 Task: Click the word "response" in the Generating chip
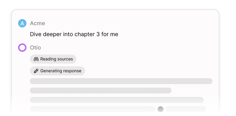click(72, 71)
